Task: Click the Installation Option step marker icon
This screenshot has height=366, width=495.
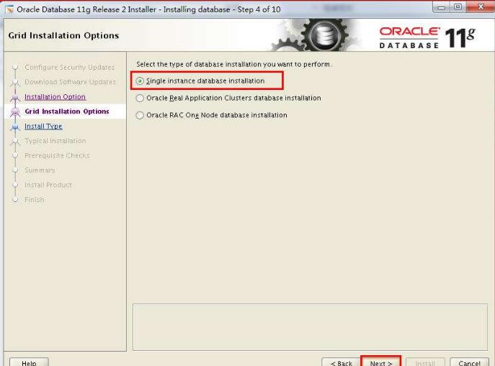Action: [15, 97]
